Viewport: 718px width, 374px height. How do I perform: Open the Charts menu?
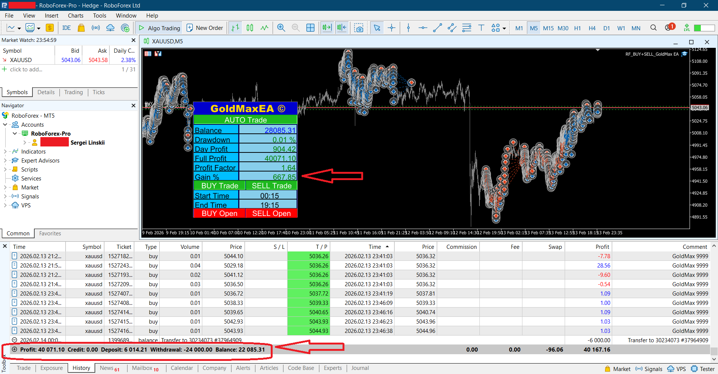76,16
